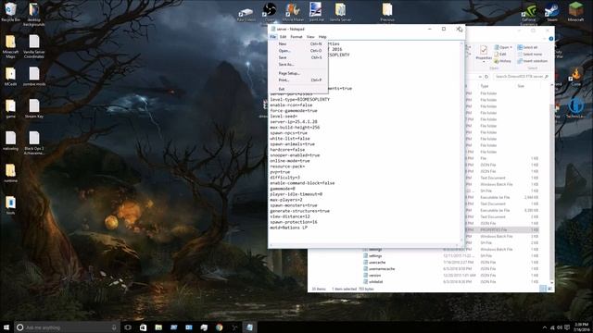Select the Previous folder on desktop

(387, 12)
